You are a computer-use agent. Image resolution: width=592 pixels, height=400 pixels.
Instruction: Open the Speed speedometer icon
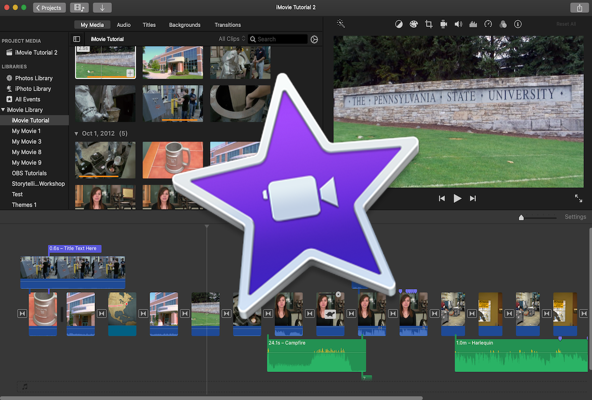click(x=488, y=24)
